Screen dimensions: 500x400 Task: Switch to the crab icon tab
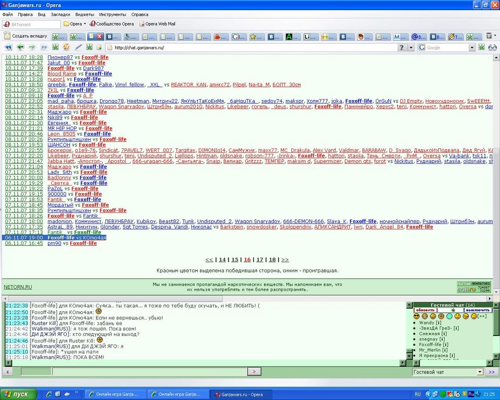(220, 37)
